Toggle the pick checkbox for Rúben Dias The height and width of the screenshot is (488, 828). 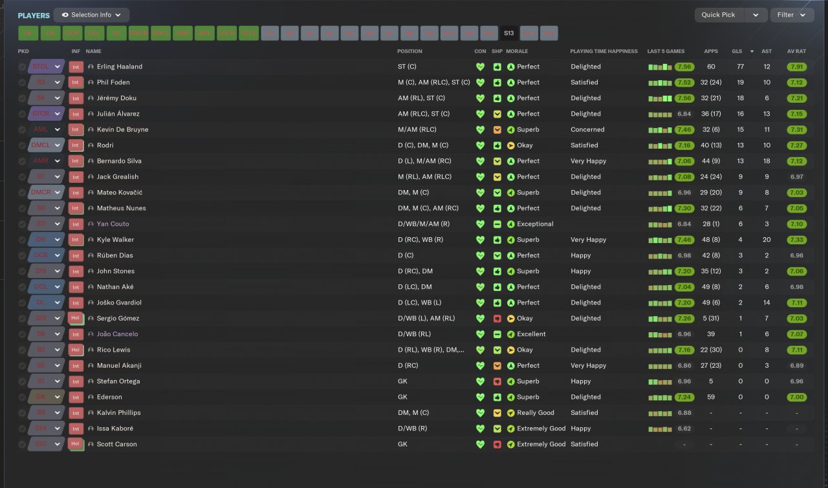coord(22,255)
